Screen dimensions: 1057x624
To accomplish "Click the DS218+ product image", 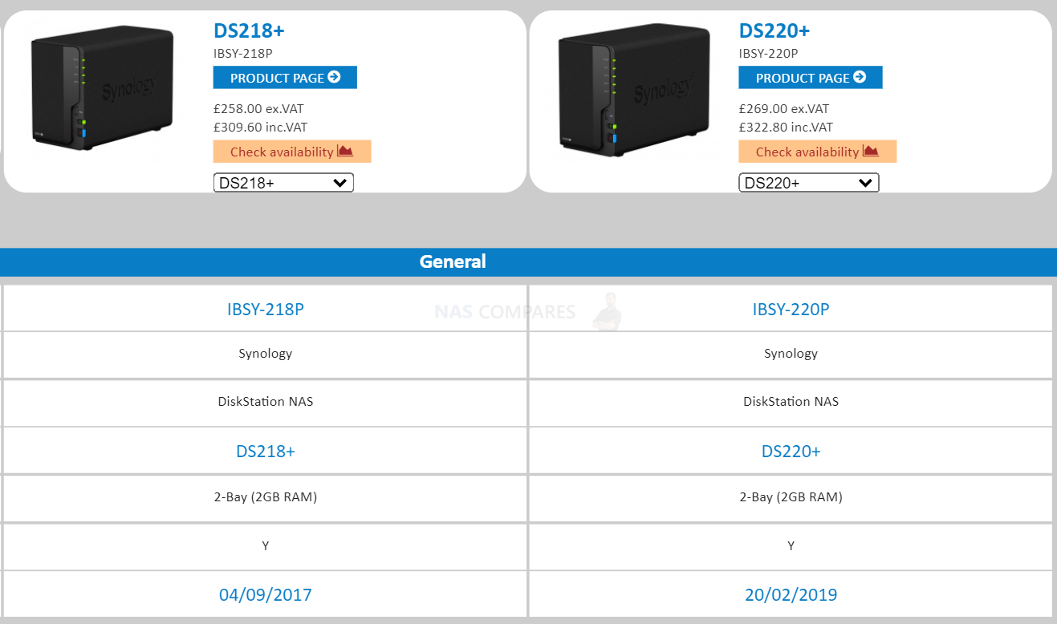I will (x=103, y=88).
